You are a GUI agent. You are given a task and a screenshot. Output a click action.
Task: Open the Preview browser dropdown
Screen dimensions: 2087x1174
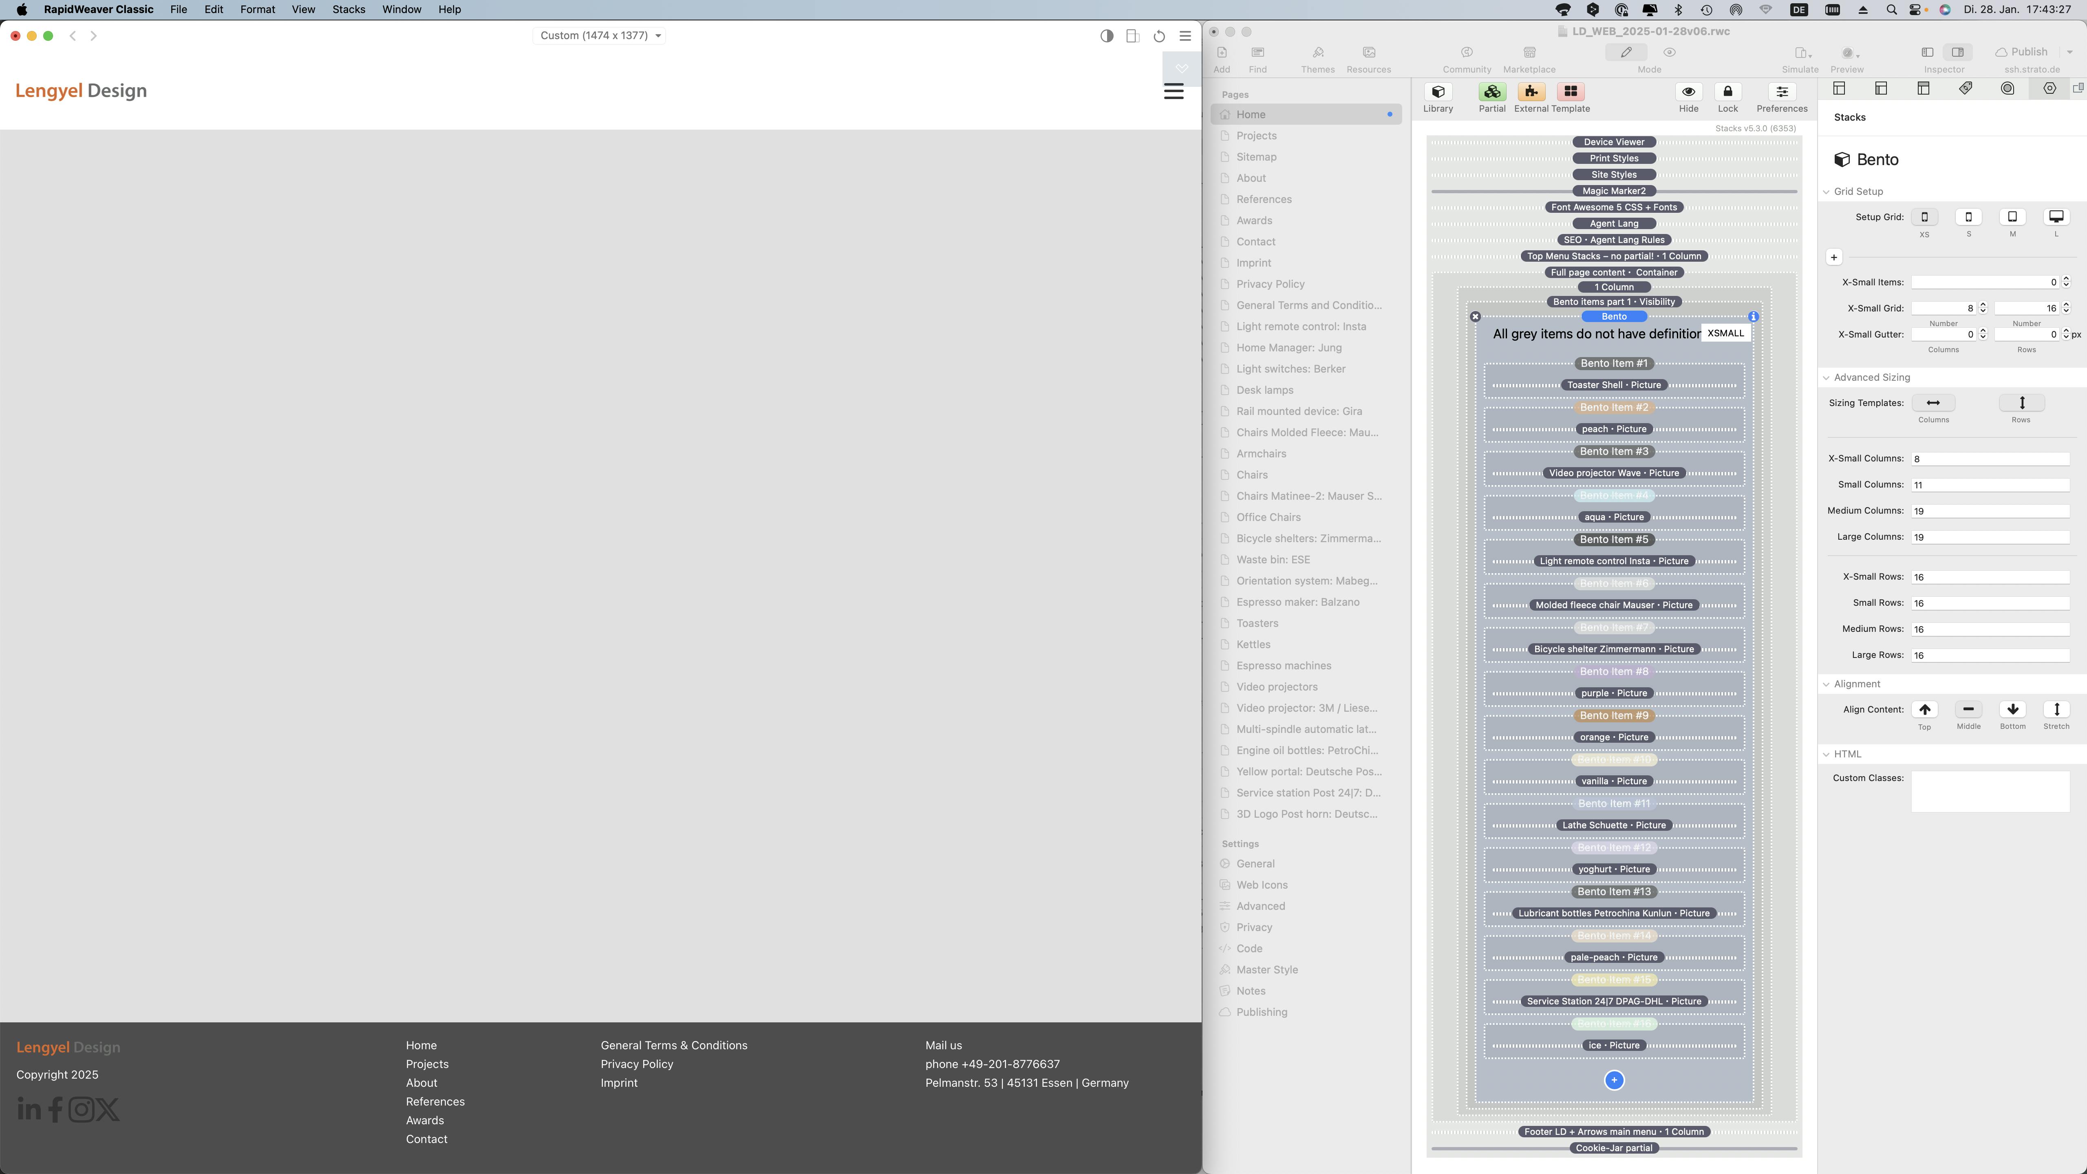click(1850, 53)
